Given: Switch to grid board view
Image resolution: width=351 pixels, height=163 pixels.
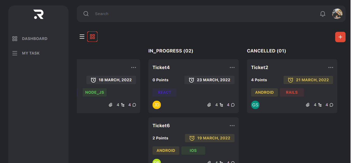Looking at the screenshot, I should 92,37.
